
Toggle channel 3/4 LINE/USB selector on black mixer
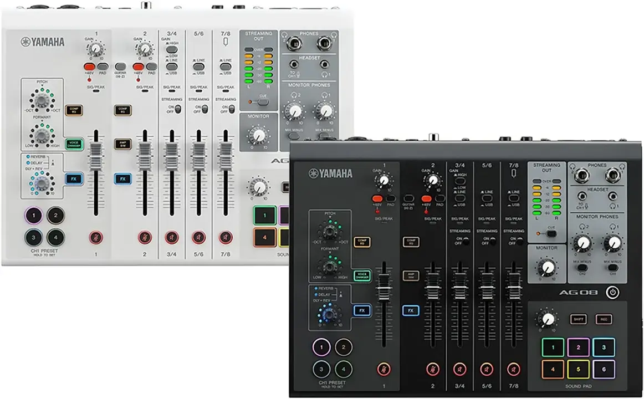(x=460, y=199)
